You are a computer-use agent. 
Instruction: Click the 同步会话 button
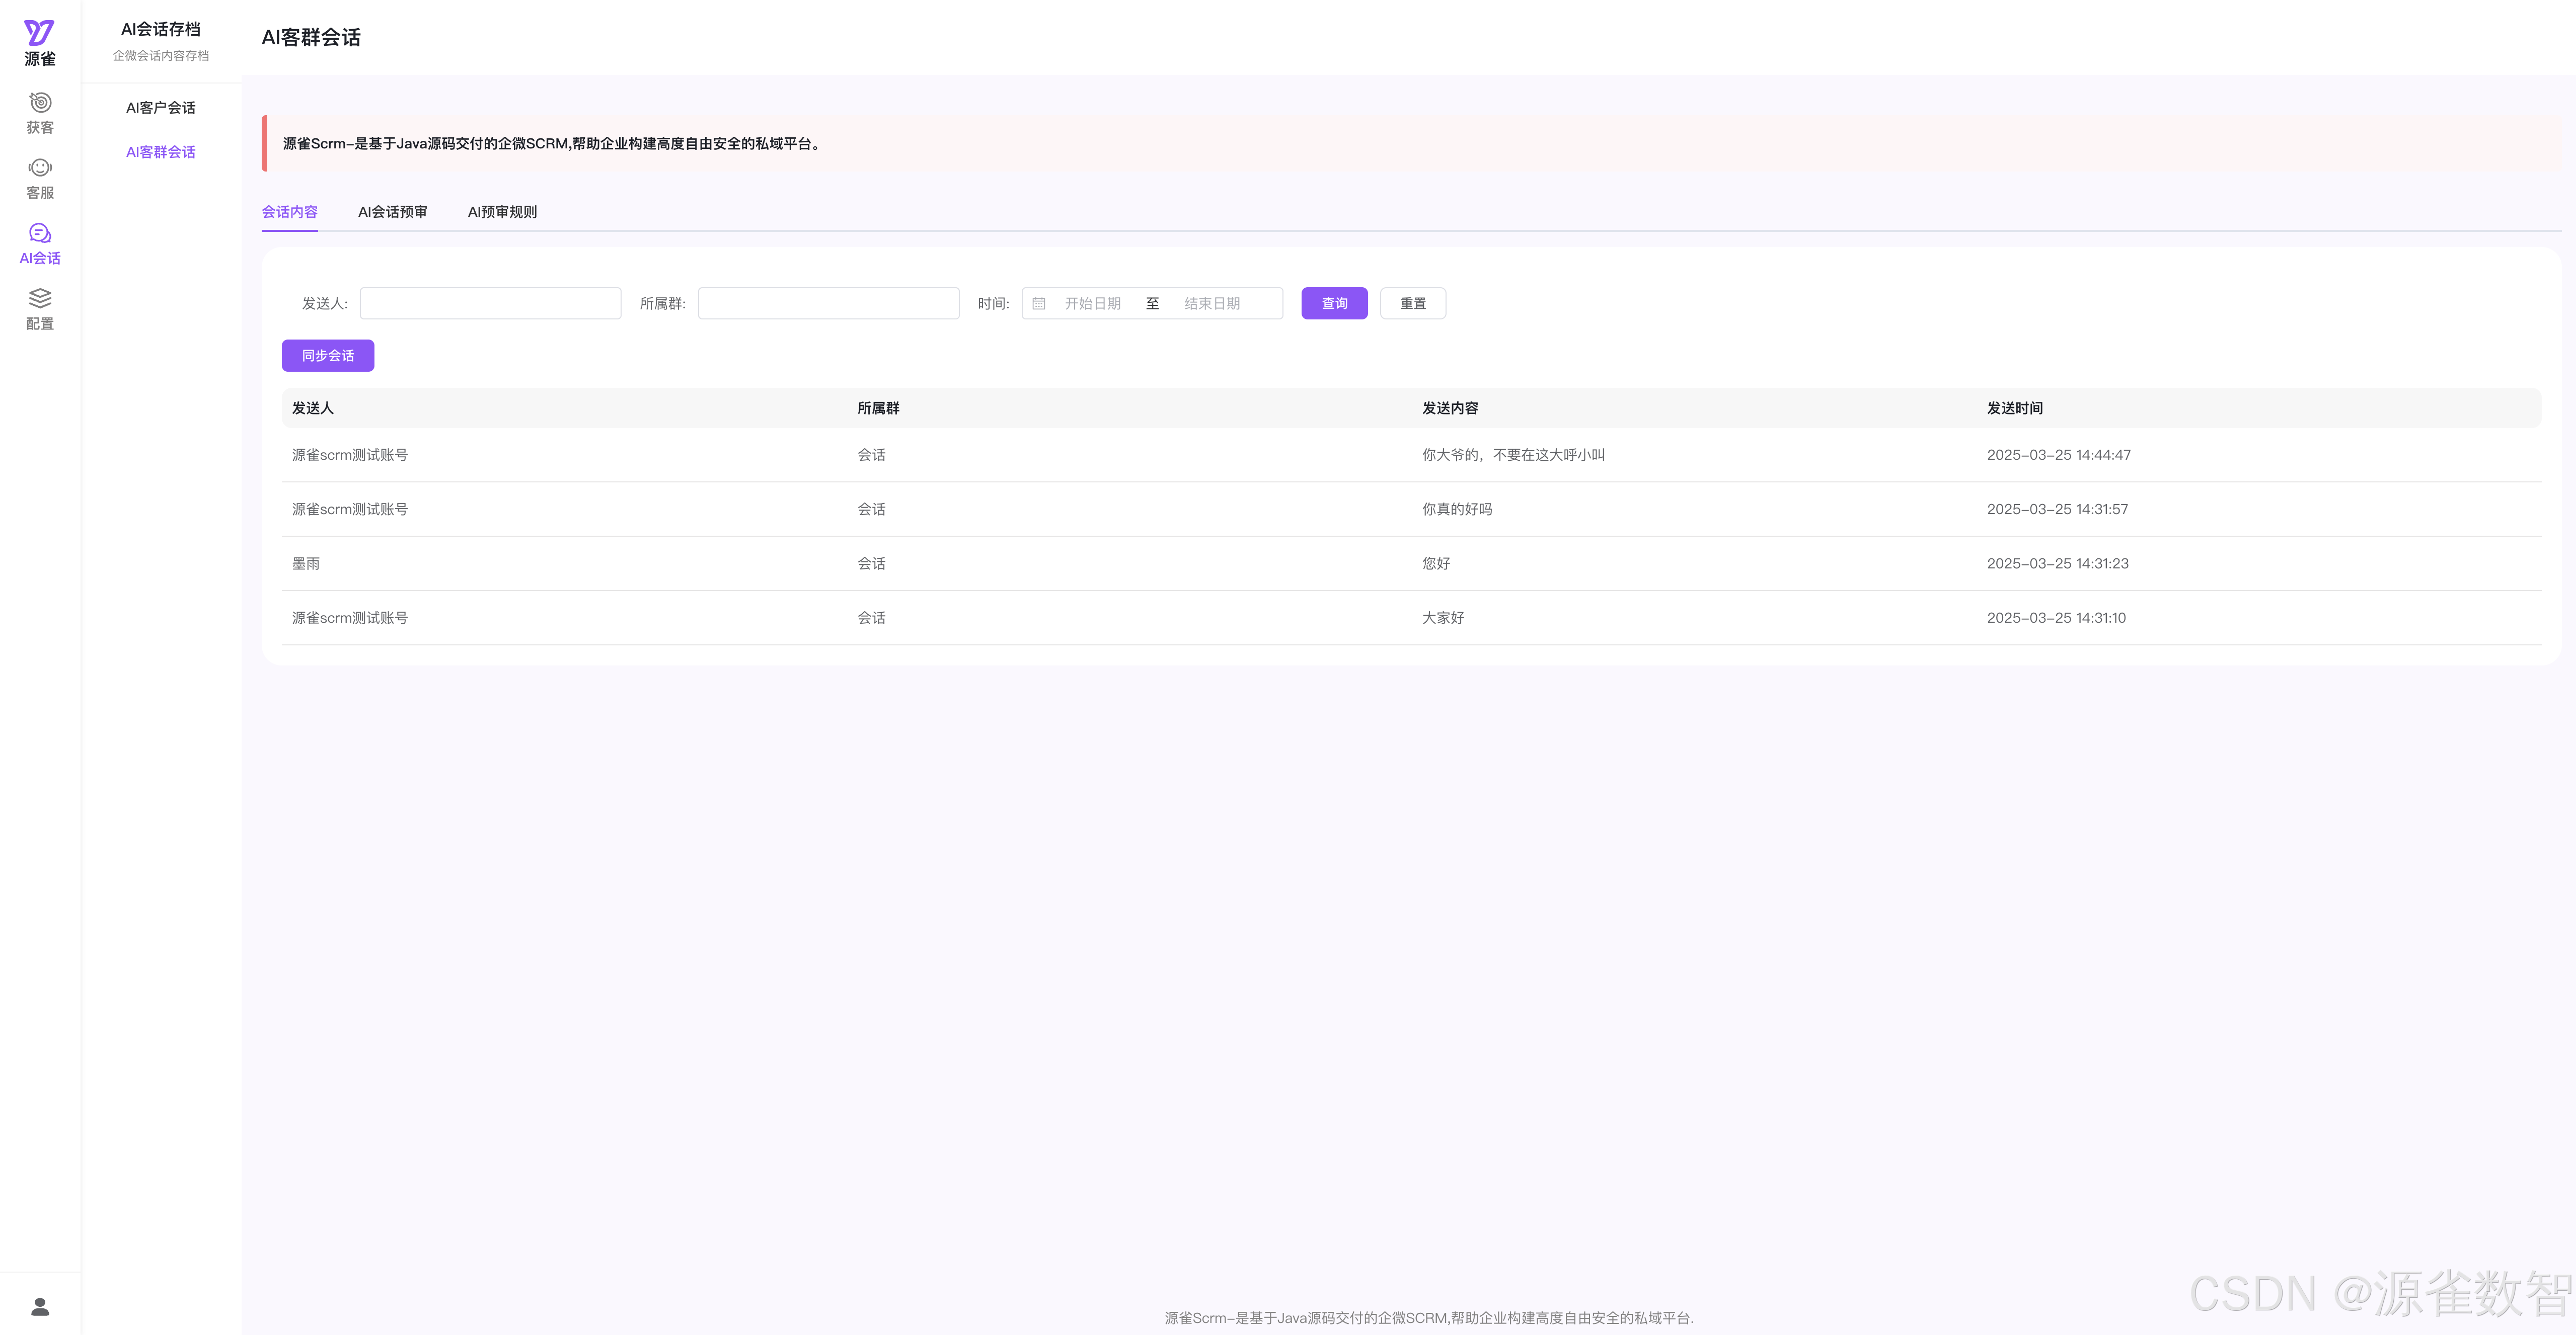[x=328, y=356]
